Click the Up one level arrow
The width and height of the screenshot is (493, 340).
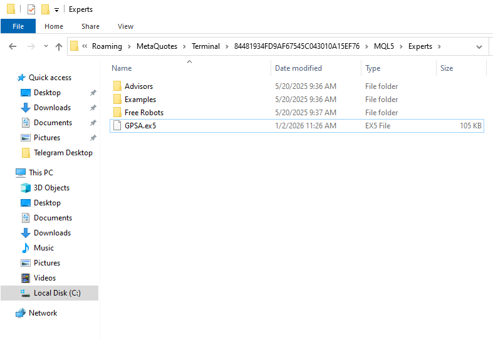pyautogui.click(x=59, y=46)
